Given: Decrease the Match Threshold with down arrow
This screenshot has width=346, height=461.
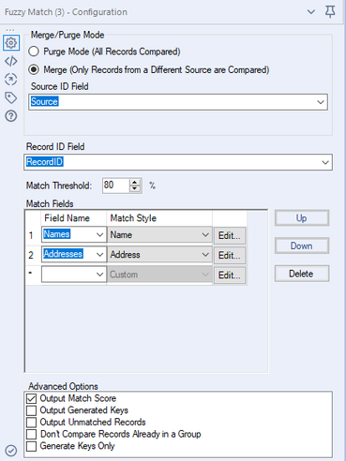Looking at the screenshot, I should point(135,189).
